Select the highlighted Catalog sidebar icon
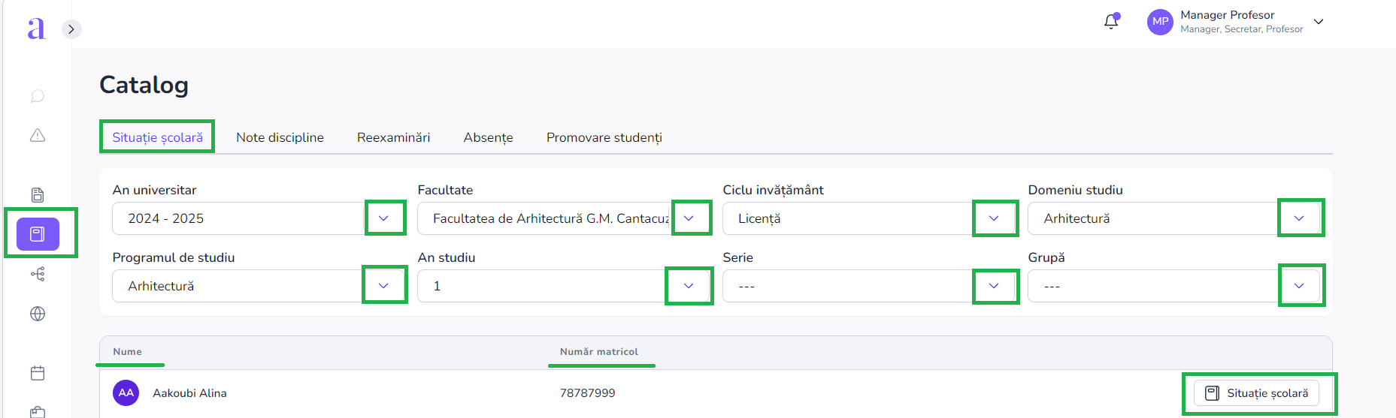Viewport: 1396px width, 418px height. click(x=38, y=234)
